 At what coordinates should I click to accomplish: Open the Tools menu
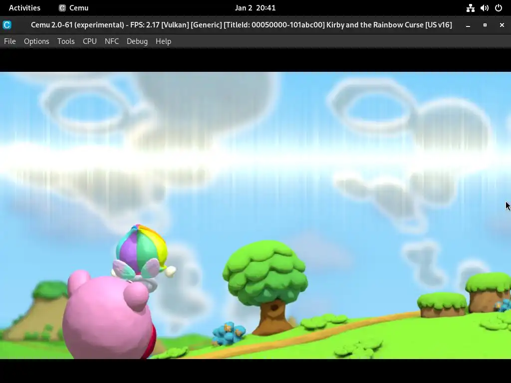pos(66,41)
